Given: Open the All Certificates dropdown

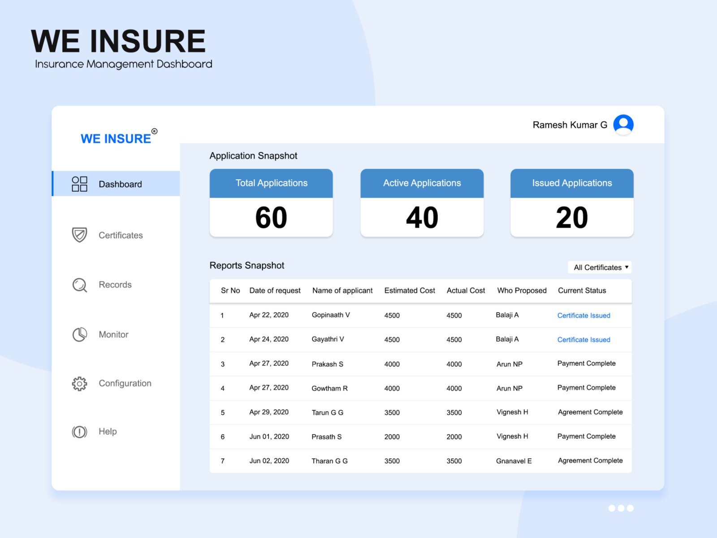Looking at the screenshot, I should click(599, 267).
